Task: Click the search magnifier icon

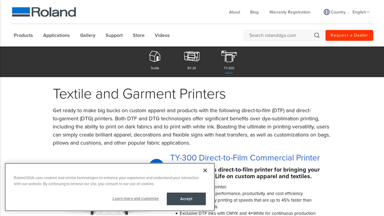Action: click(317, 35)
